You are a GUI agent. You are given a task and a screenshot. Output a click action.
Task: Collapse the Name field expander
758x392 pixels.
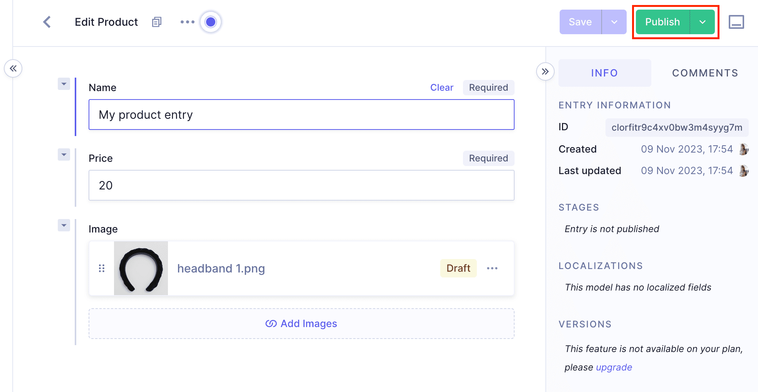[64, 84]
